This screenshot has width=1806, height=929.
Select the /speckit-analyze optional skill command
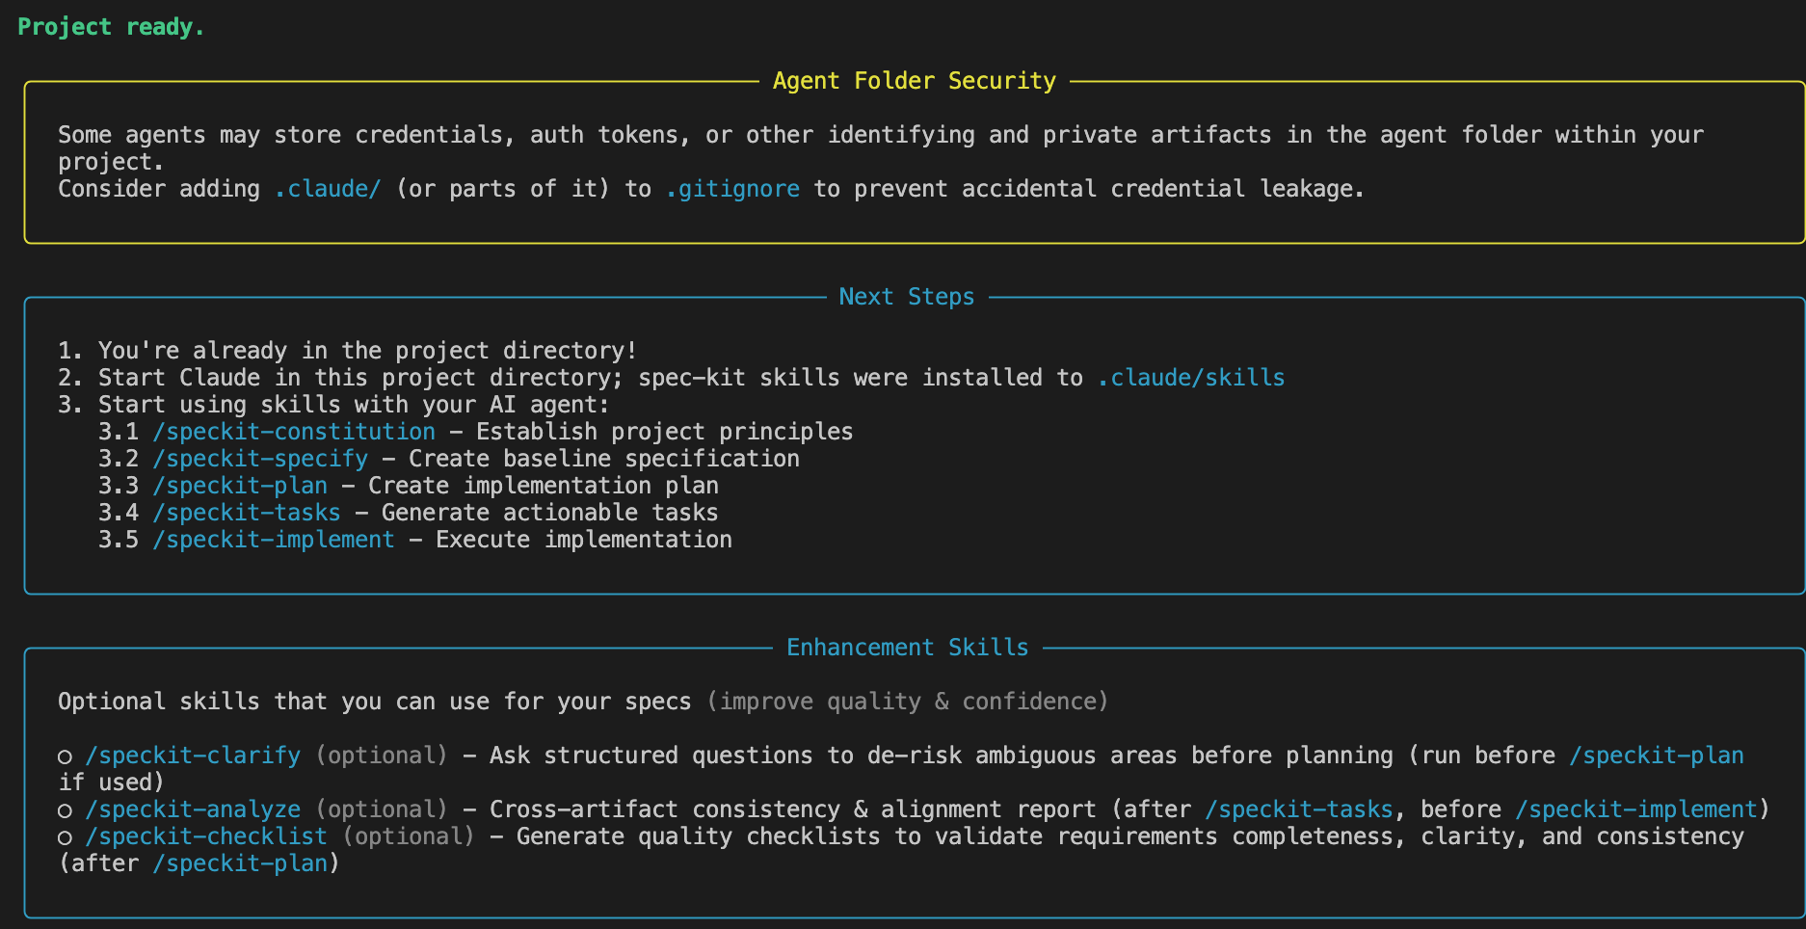[193, 810]
